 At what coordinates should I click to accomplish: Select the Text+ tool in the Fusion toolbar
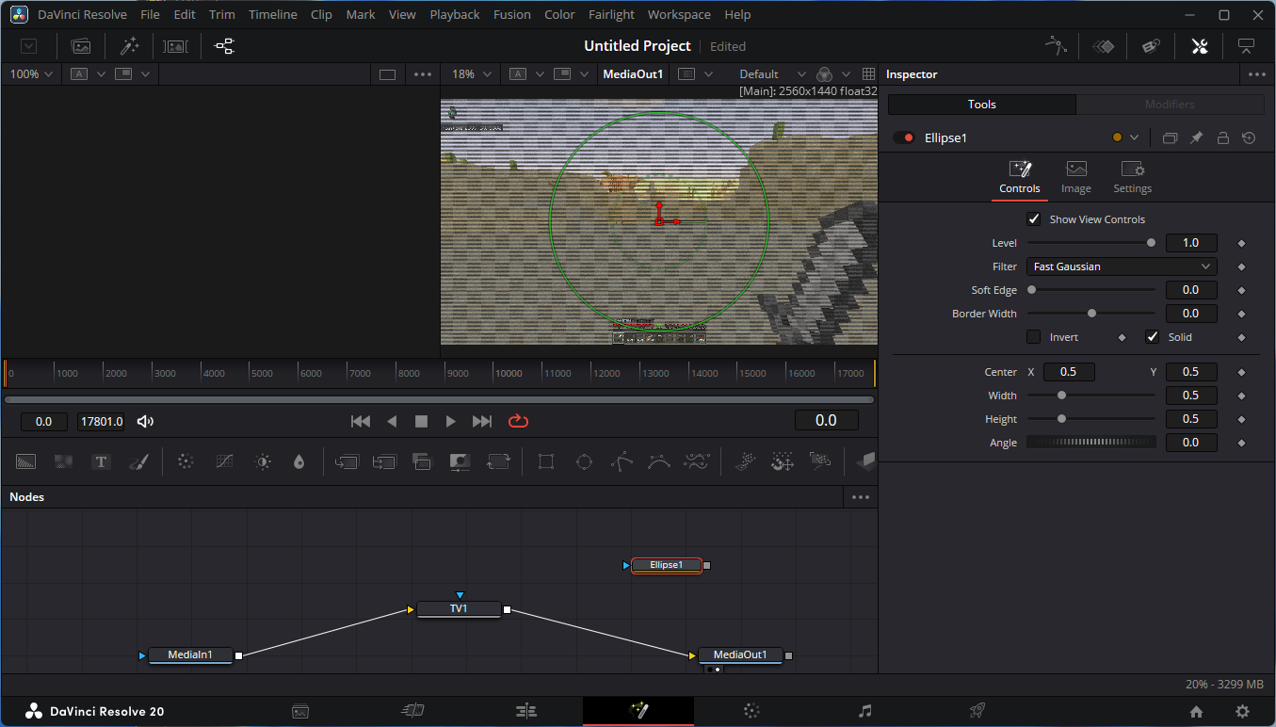[x=101, y=461]
